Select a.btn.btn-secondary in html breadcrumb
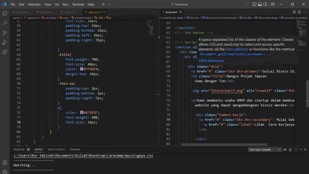This screenshot has height=174, width=309. pos(294,18)
